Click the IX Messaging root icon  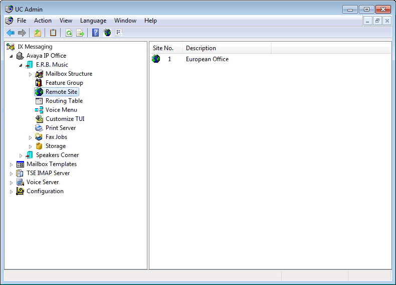[11, 47]
